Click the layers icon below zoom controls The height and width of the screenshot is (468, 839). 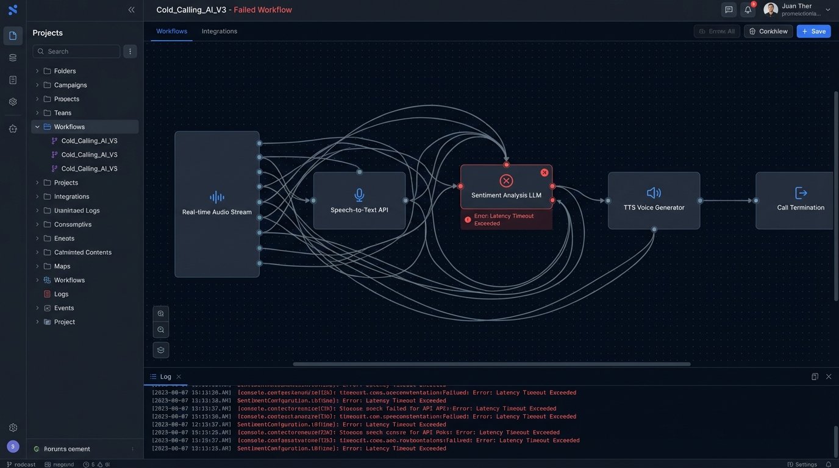coord(161,350)
